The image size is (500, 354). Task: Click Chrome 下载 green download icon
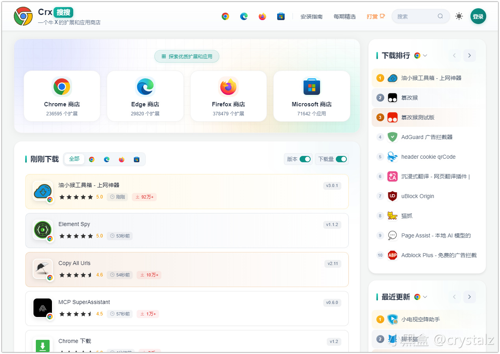pyautogui.click(x=43, y=345)
